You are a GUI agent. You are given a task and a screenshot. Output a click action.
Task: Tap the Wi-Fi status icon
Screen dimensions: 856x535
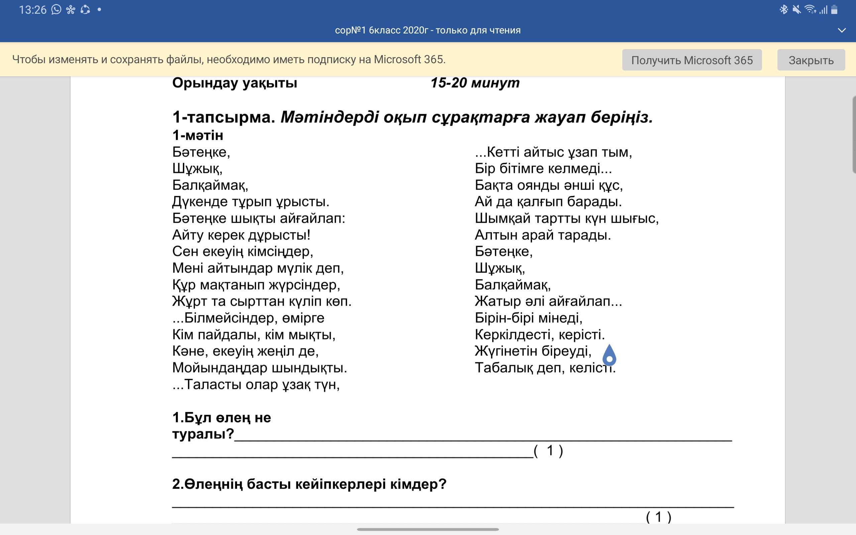(x=810, y=10)
